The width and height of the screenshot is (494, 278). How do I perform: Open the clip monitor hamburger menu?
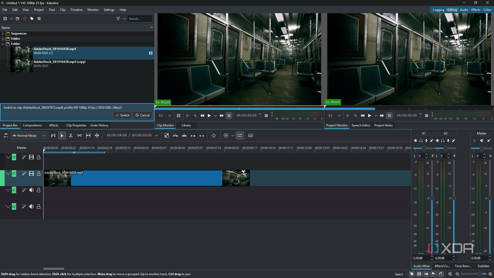[x=266, y=116]
